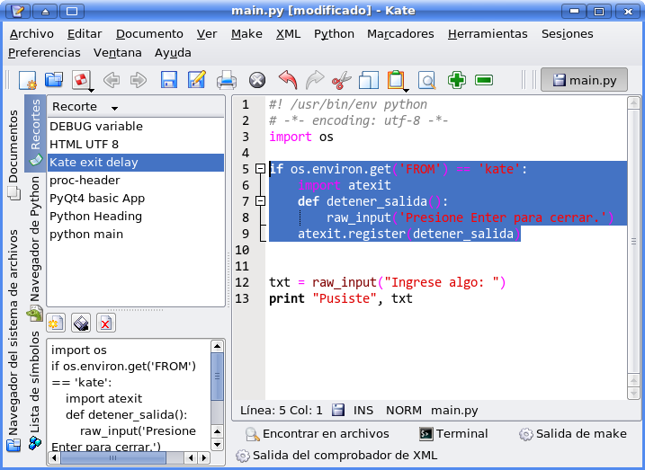645x470 pixels.
Task: Click the main.py document tab button
Action: pyautogui.click(x=584, y=80)
